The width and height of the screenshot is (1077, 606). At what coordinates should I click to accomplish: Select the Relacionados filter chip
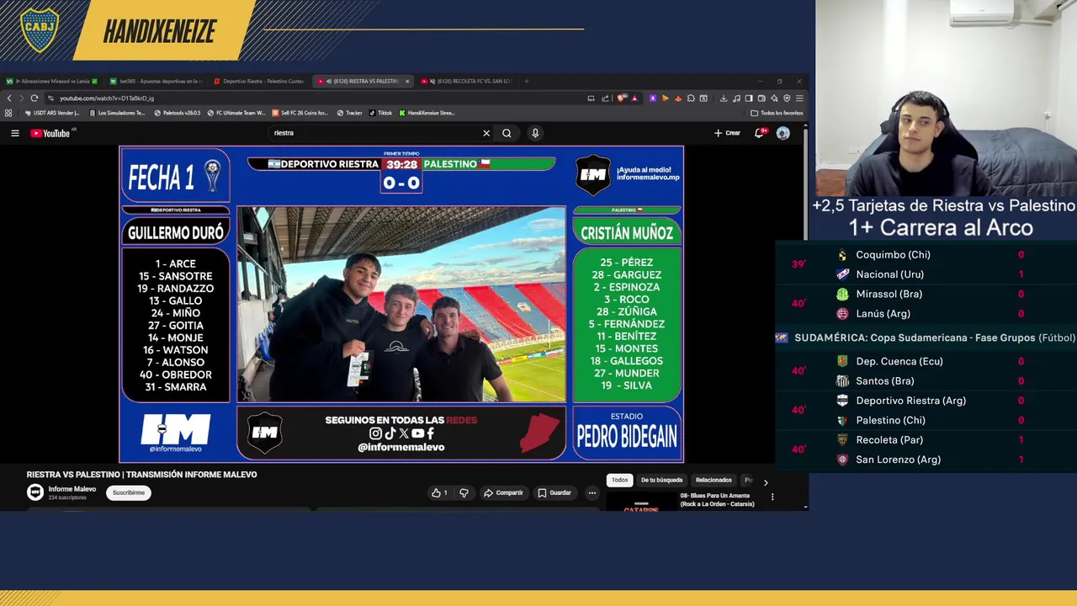tap(714, 480)
